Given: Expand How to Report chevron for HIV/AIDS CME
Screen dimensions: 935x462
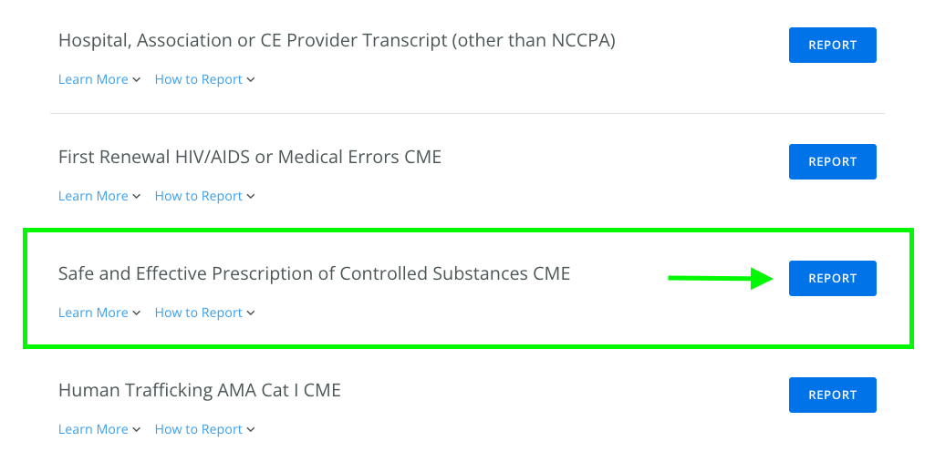Looking at the screenshot, I should 251,197.
